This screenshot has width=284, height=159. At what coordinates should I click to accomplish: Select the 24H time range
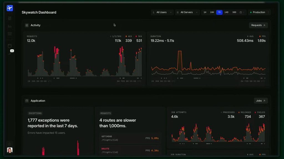(212, 12)
